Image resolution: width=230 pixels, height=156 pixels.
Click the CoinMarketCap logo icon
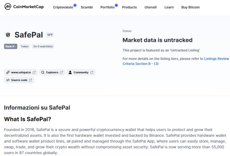click(8, 7)
